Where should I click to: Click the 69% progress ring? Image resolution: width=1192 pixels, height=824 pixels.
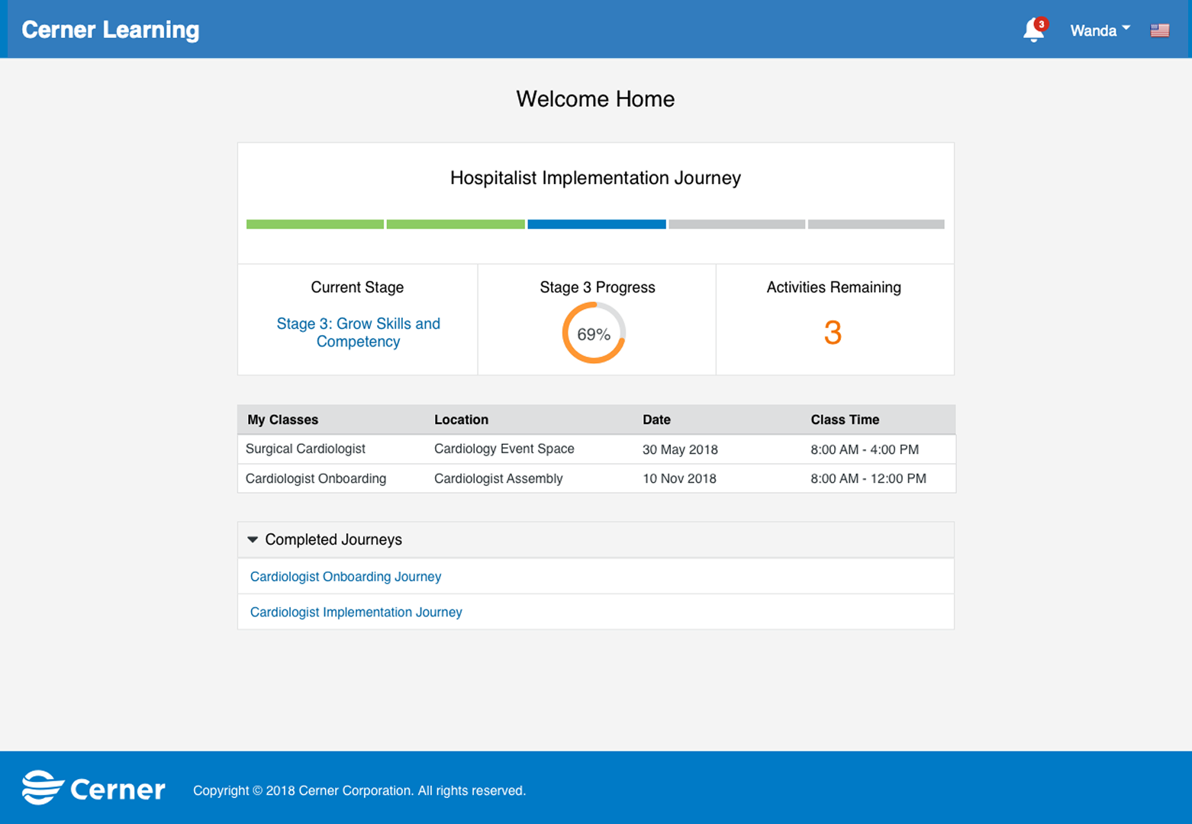tap(594, 333)
